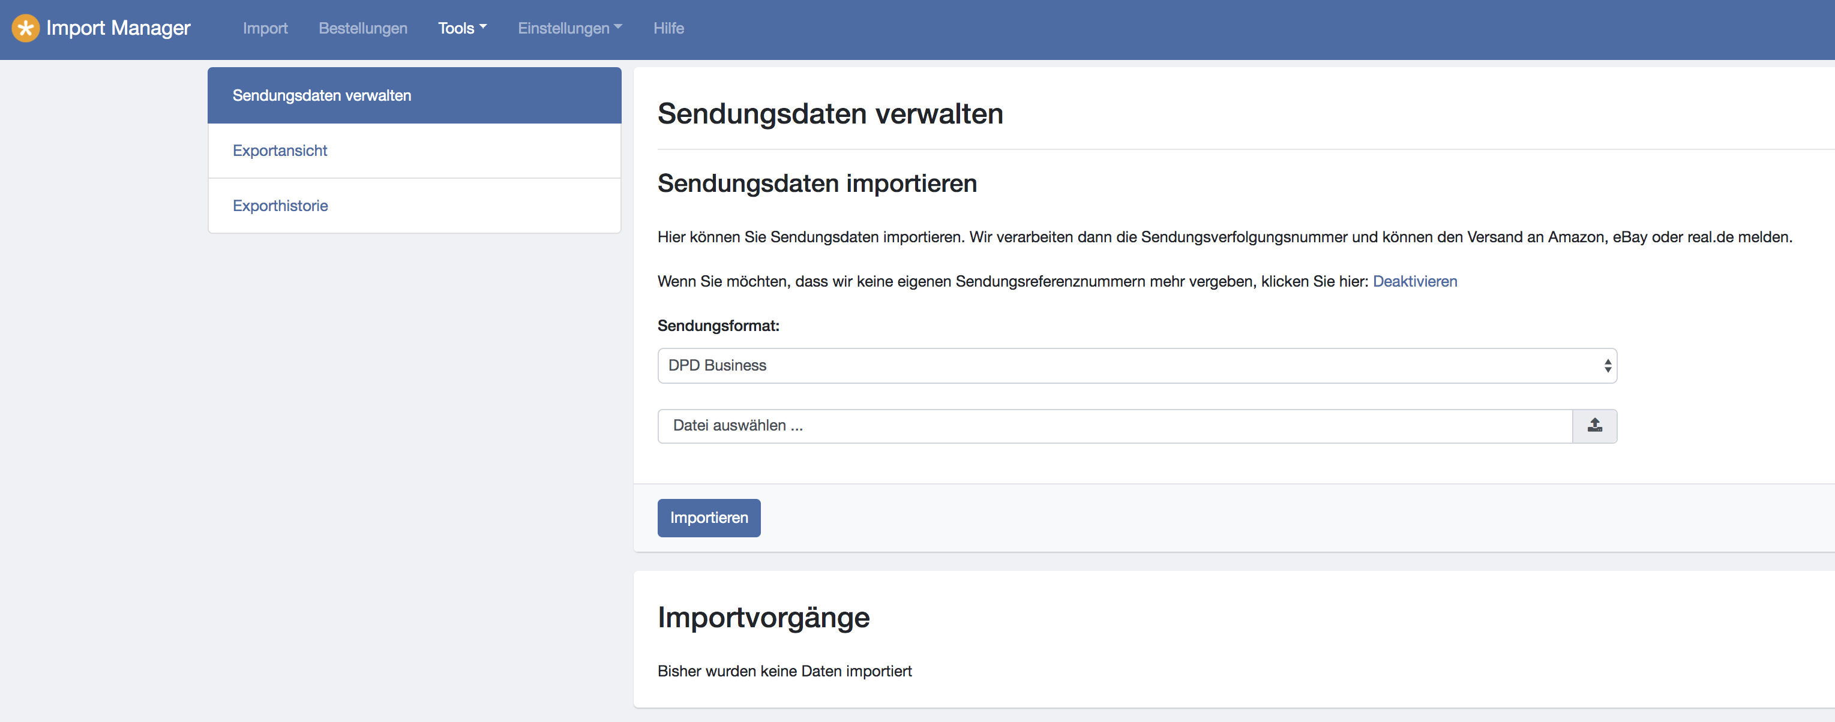Screen dimensions: 1835x722
Task: Open the Import navigation item
Action: tap(265, 28)
